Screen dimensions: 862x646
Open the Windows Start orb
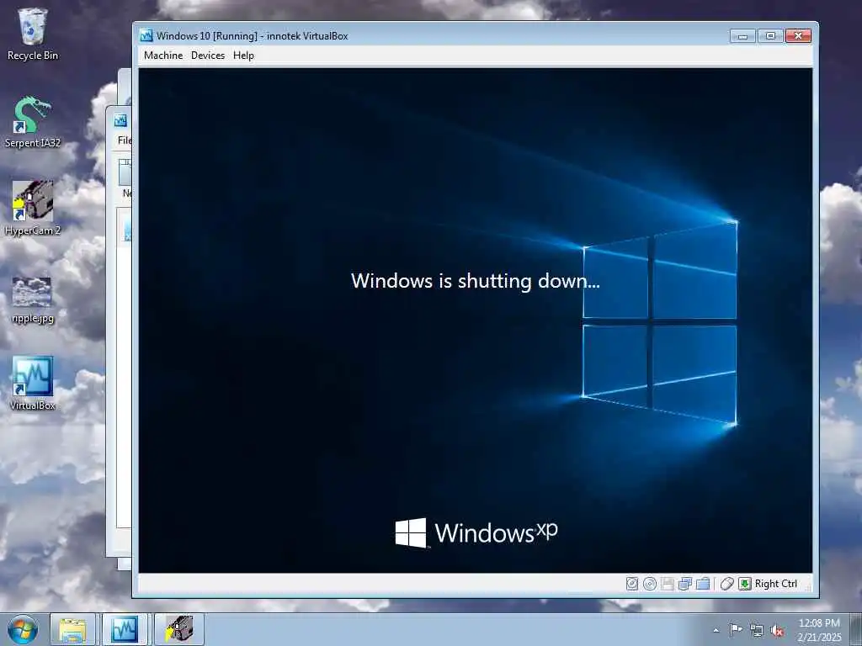tap(23, 629)
